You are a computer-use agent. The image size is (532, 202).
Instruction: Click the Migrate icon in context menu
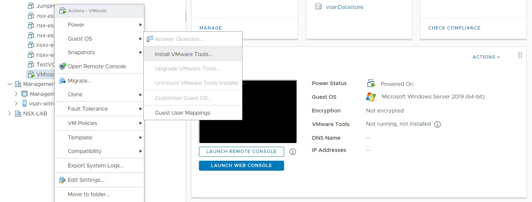click(62, 81)
